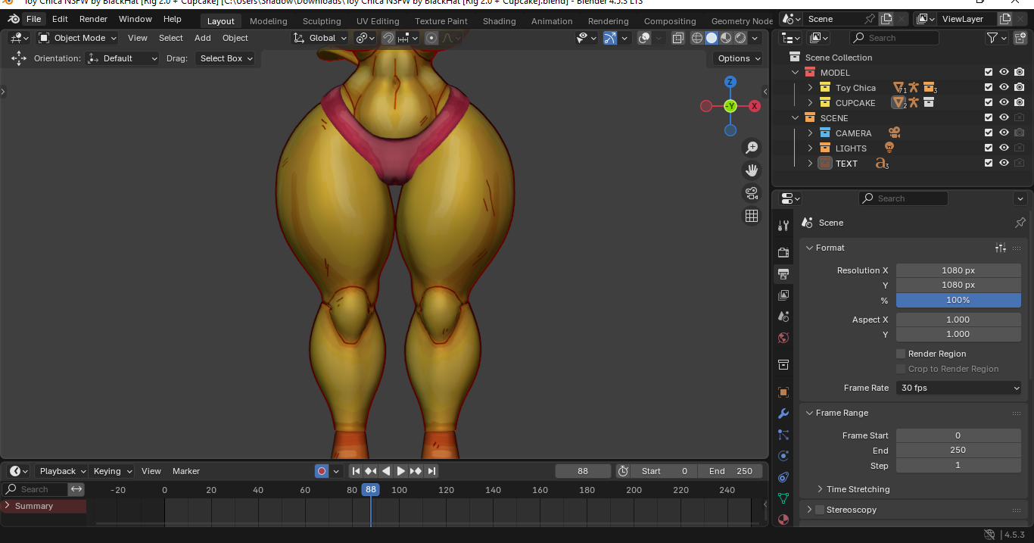
Task: Open the Drag Select Box dropdown
Action: pyautogui.click(x=225, y=58)
